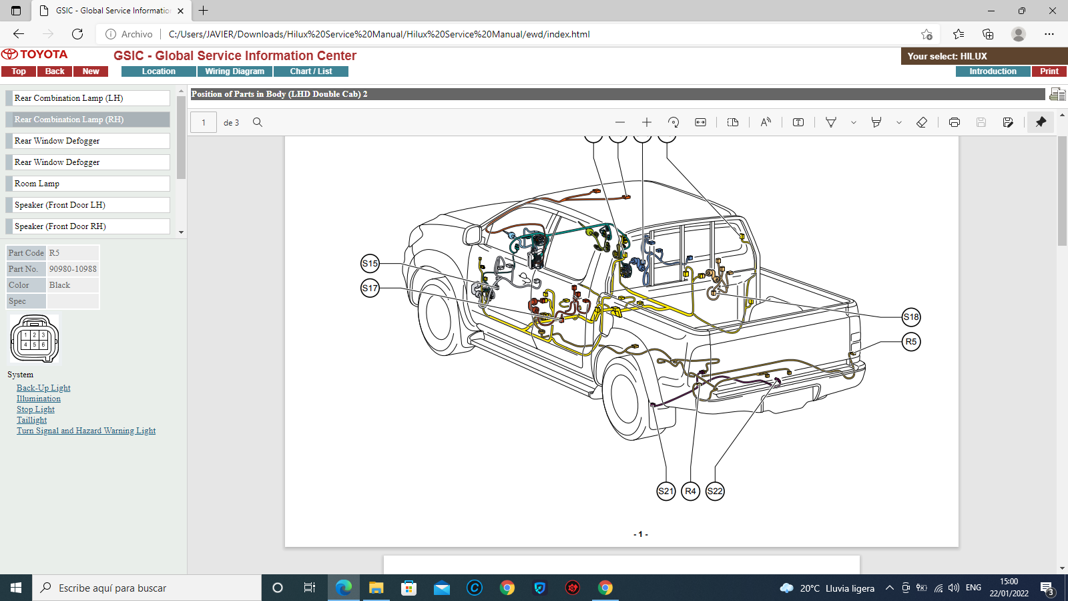Print the PDF document
The width and height of the screenshot is (1068, 601).
955,122
